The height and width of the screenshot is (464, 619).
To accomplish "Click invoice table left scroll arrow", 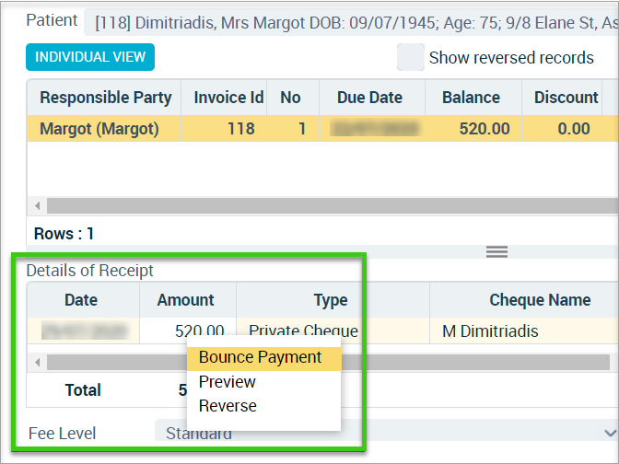I will 37,205.
